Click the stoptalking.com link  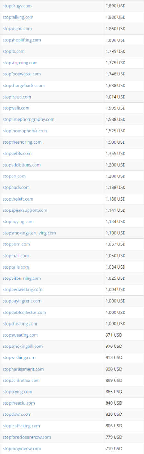pyautogui.click(x=18, y=17)
